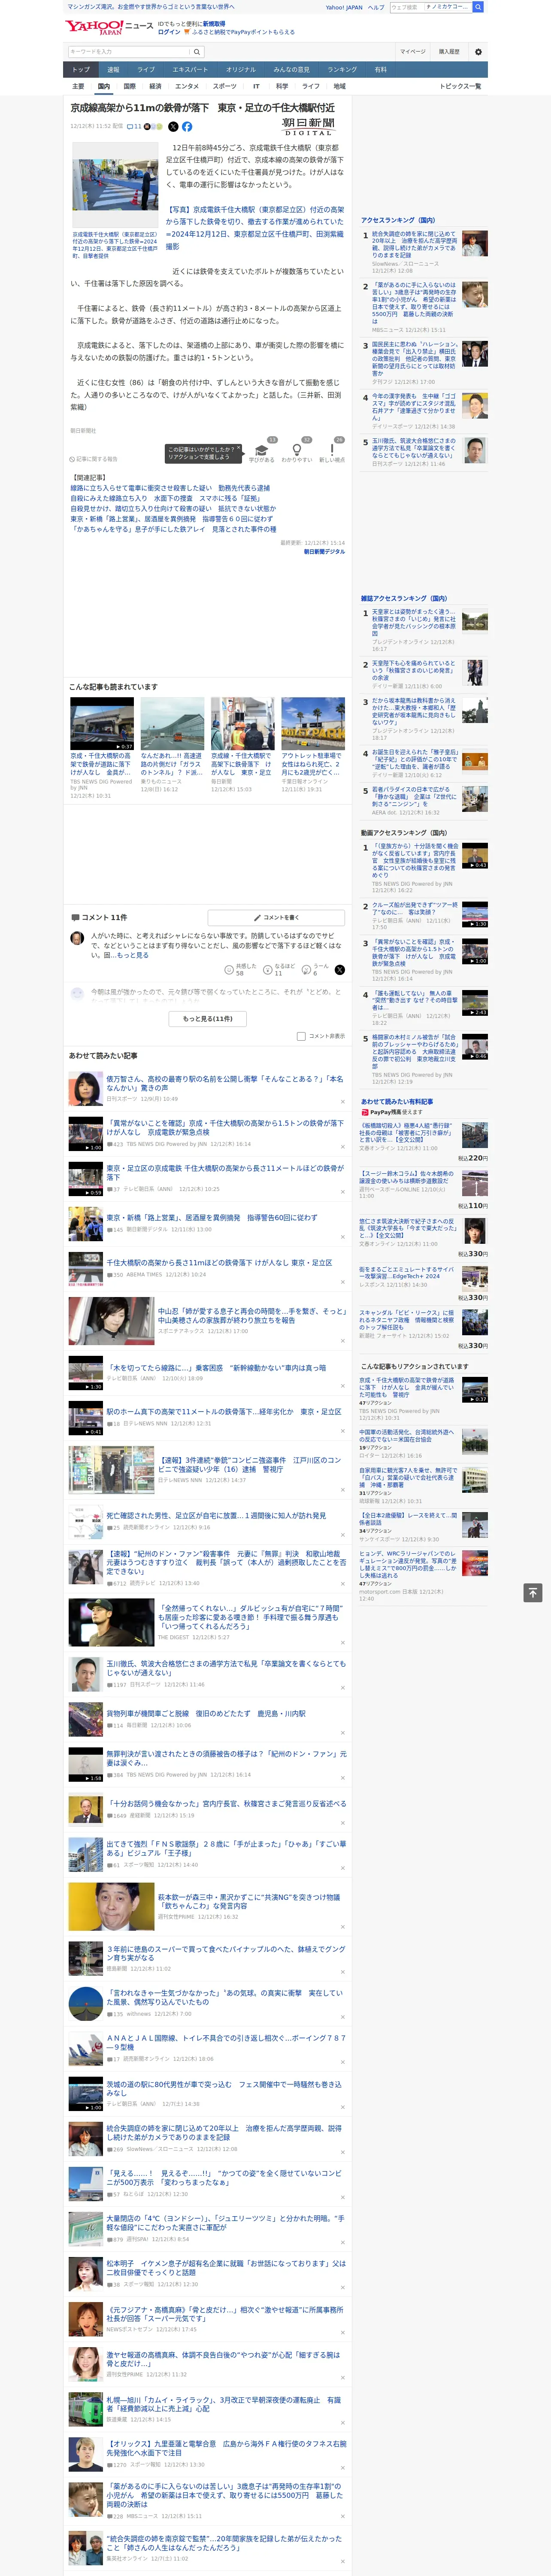Viewport: 551px width, 2576px height.
Task: Click the Yahoo! JAPAN News logo
Action: tap(109, 27)
